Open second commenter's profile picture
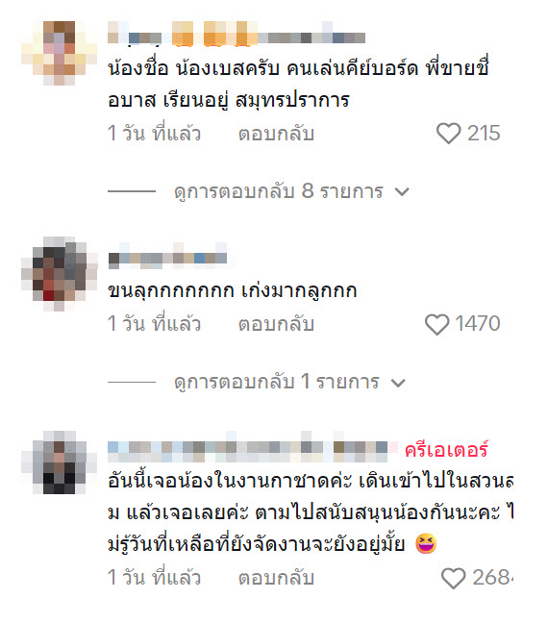 (59, 274)
